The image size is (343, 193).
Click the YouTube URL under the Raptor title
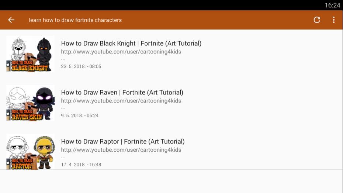point(121,150)
